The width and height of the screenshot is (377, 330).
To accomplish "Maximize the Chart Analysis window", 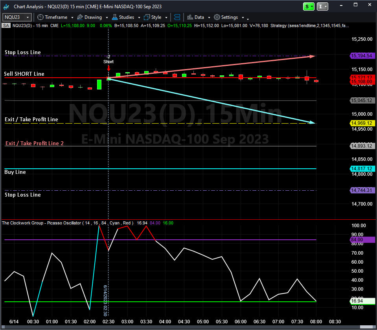I will pos(356,5).
